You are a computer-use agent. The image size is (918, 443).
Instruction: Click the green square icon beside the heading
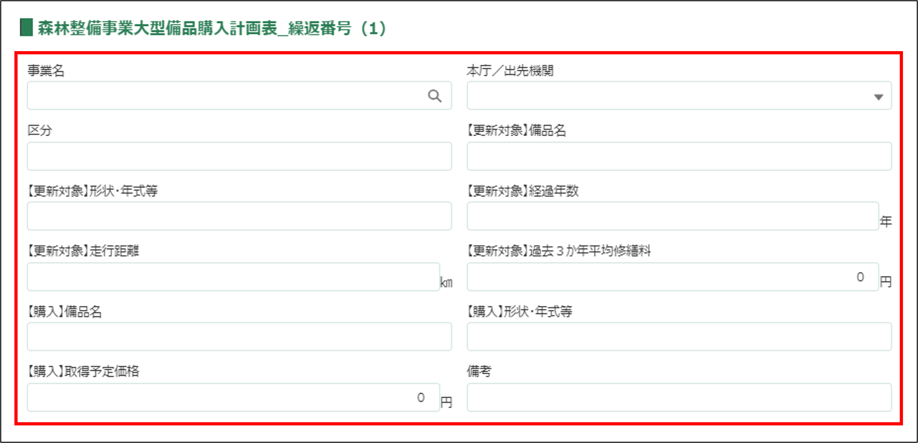point(26,28)
